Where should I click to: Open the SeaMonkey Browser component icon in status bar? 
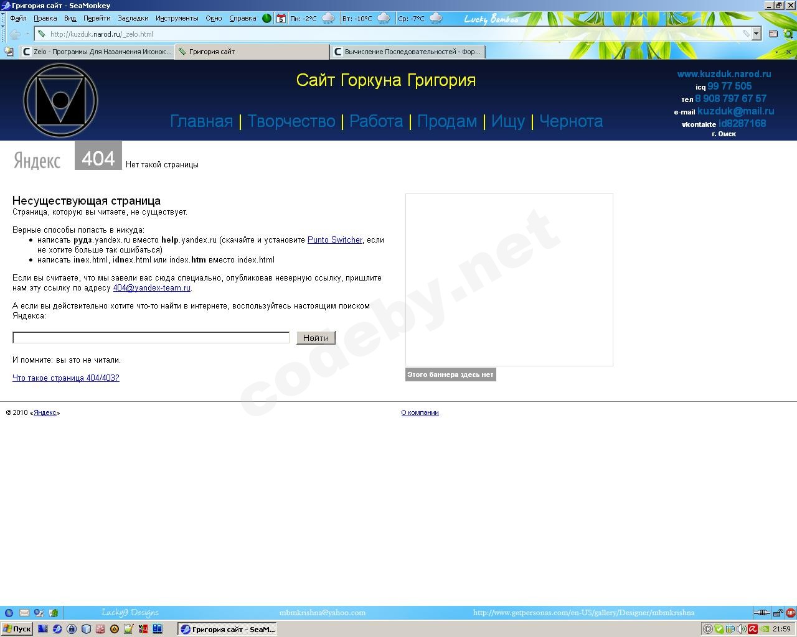coord(9,613)
